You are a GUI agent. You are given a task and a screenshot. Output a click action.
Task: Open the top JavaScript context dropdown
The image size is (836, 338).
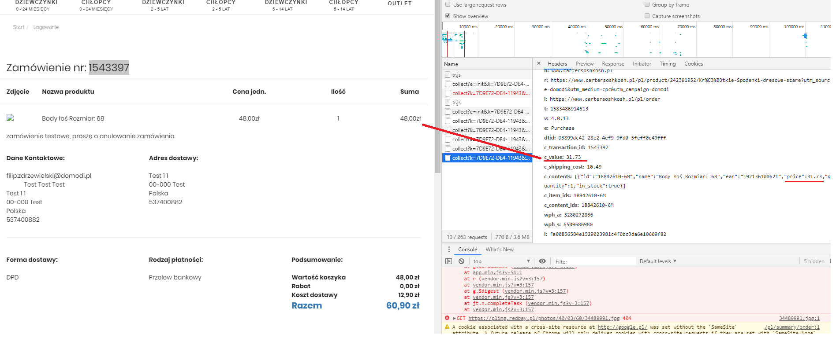tap(501, 261)
